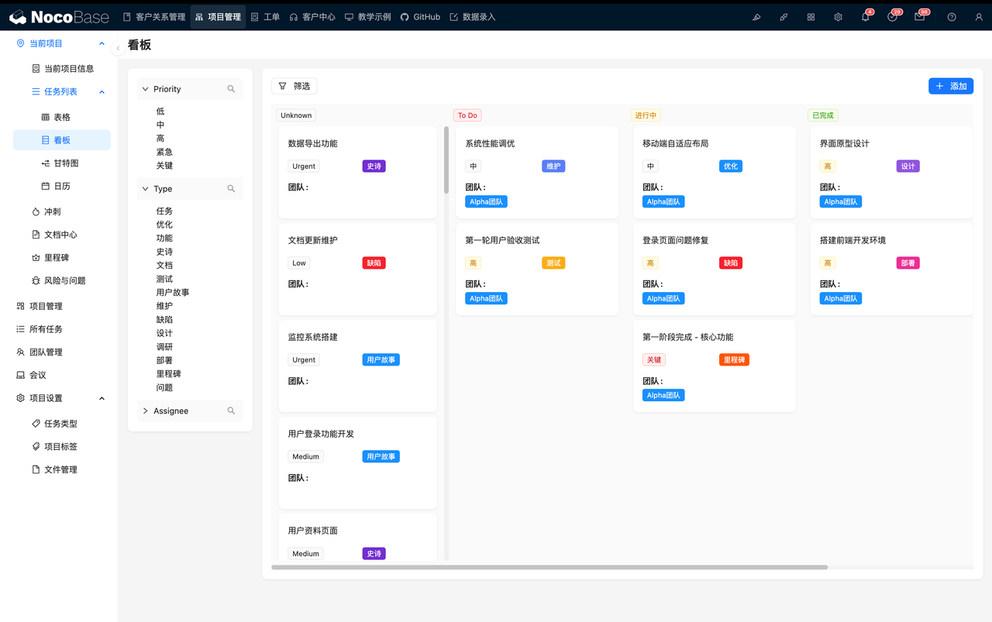Switch to the 工单 tab
992x622 pixels.
coord(265,16)
